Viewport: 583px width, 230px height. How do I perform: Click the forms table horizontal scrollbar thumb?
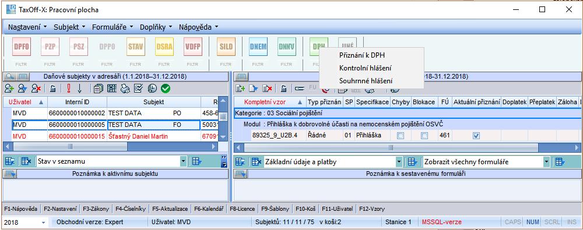pos(391,147)
